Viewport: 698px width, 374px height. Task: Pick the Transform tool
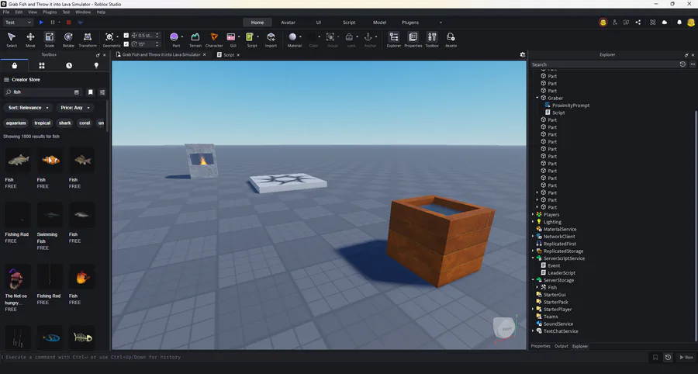tap(88, 39)
